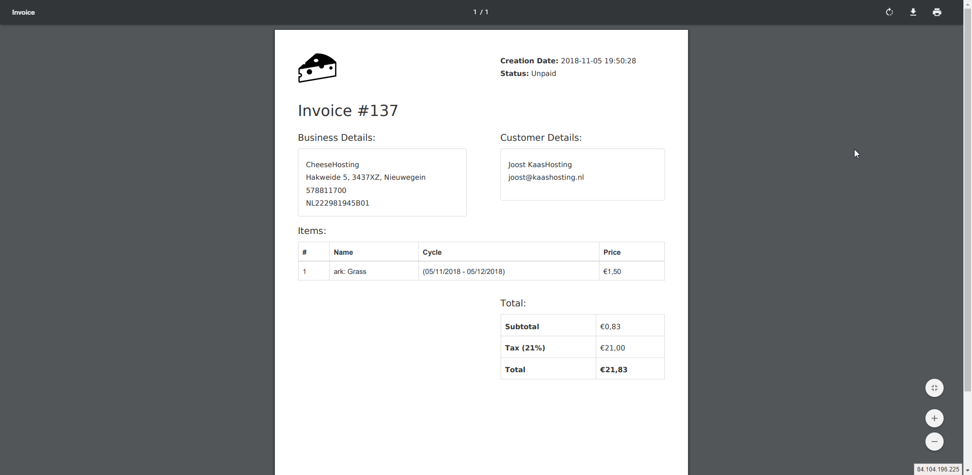Rotate the invoice PDF clockwise
The height and width of the screenshot is (475, 972).
889,12
